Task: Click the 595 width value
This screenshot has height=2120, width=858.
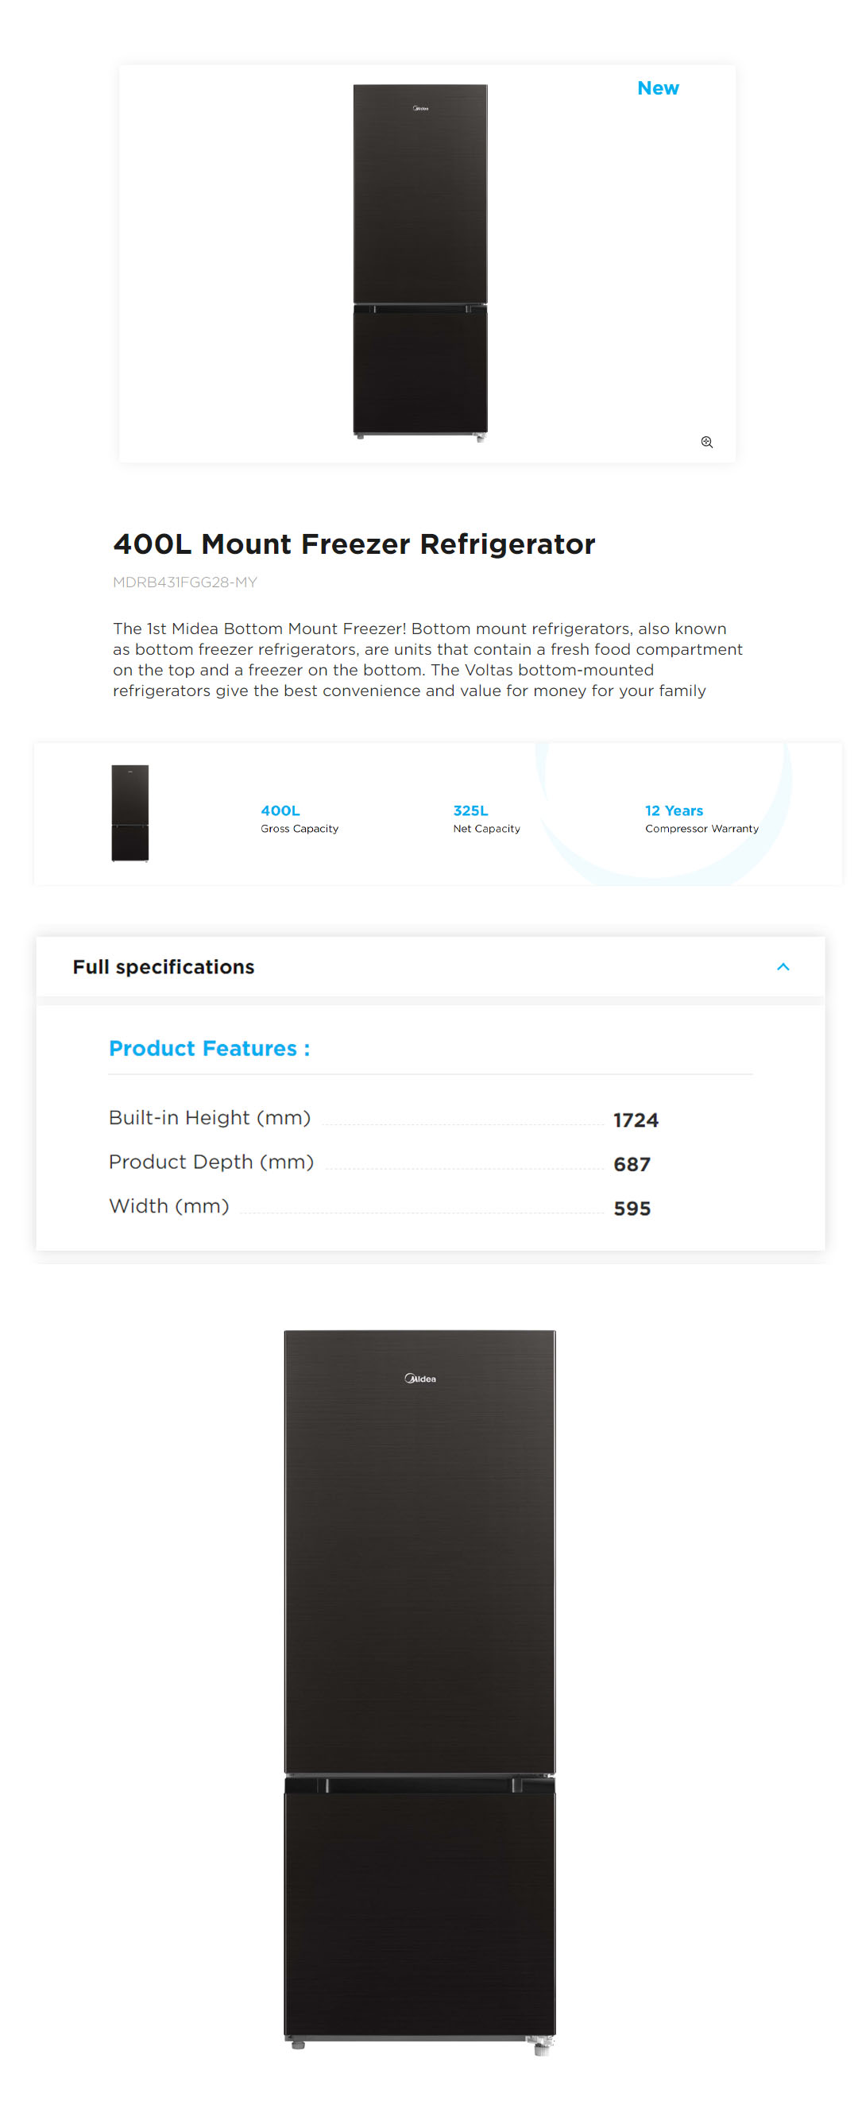Action: coord(632,1208)
